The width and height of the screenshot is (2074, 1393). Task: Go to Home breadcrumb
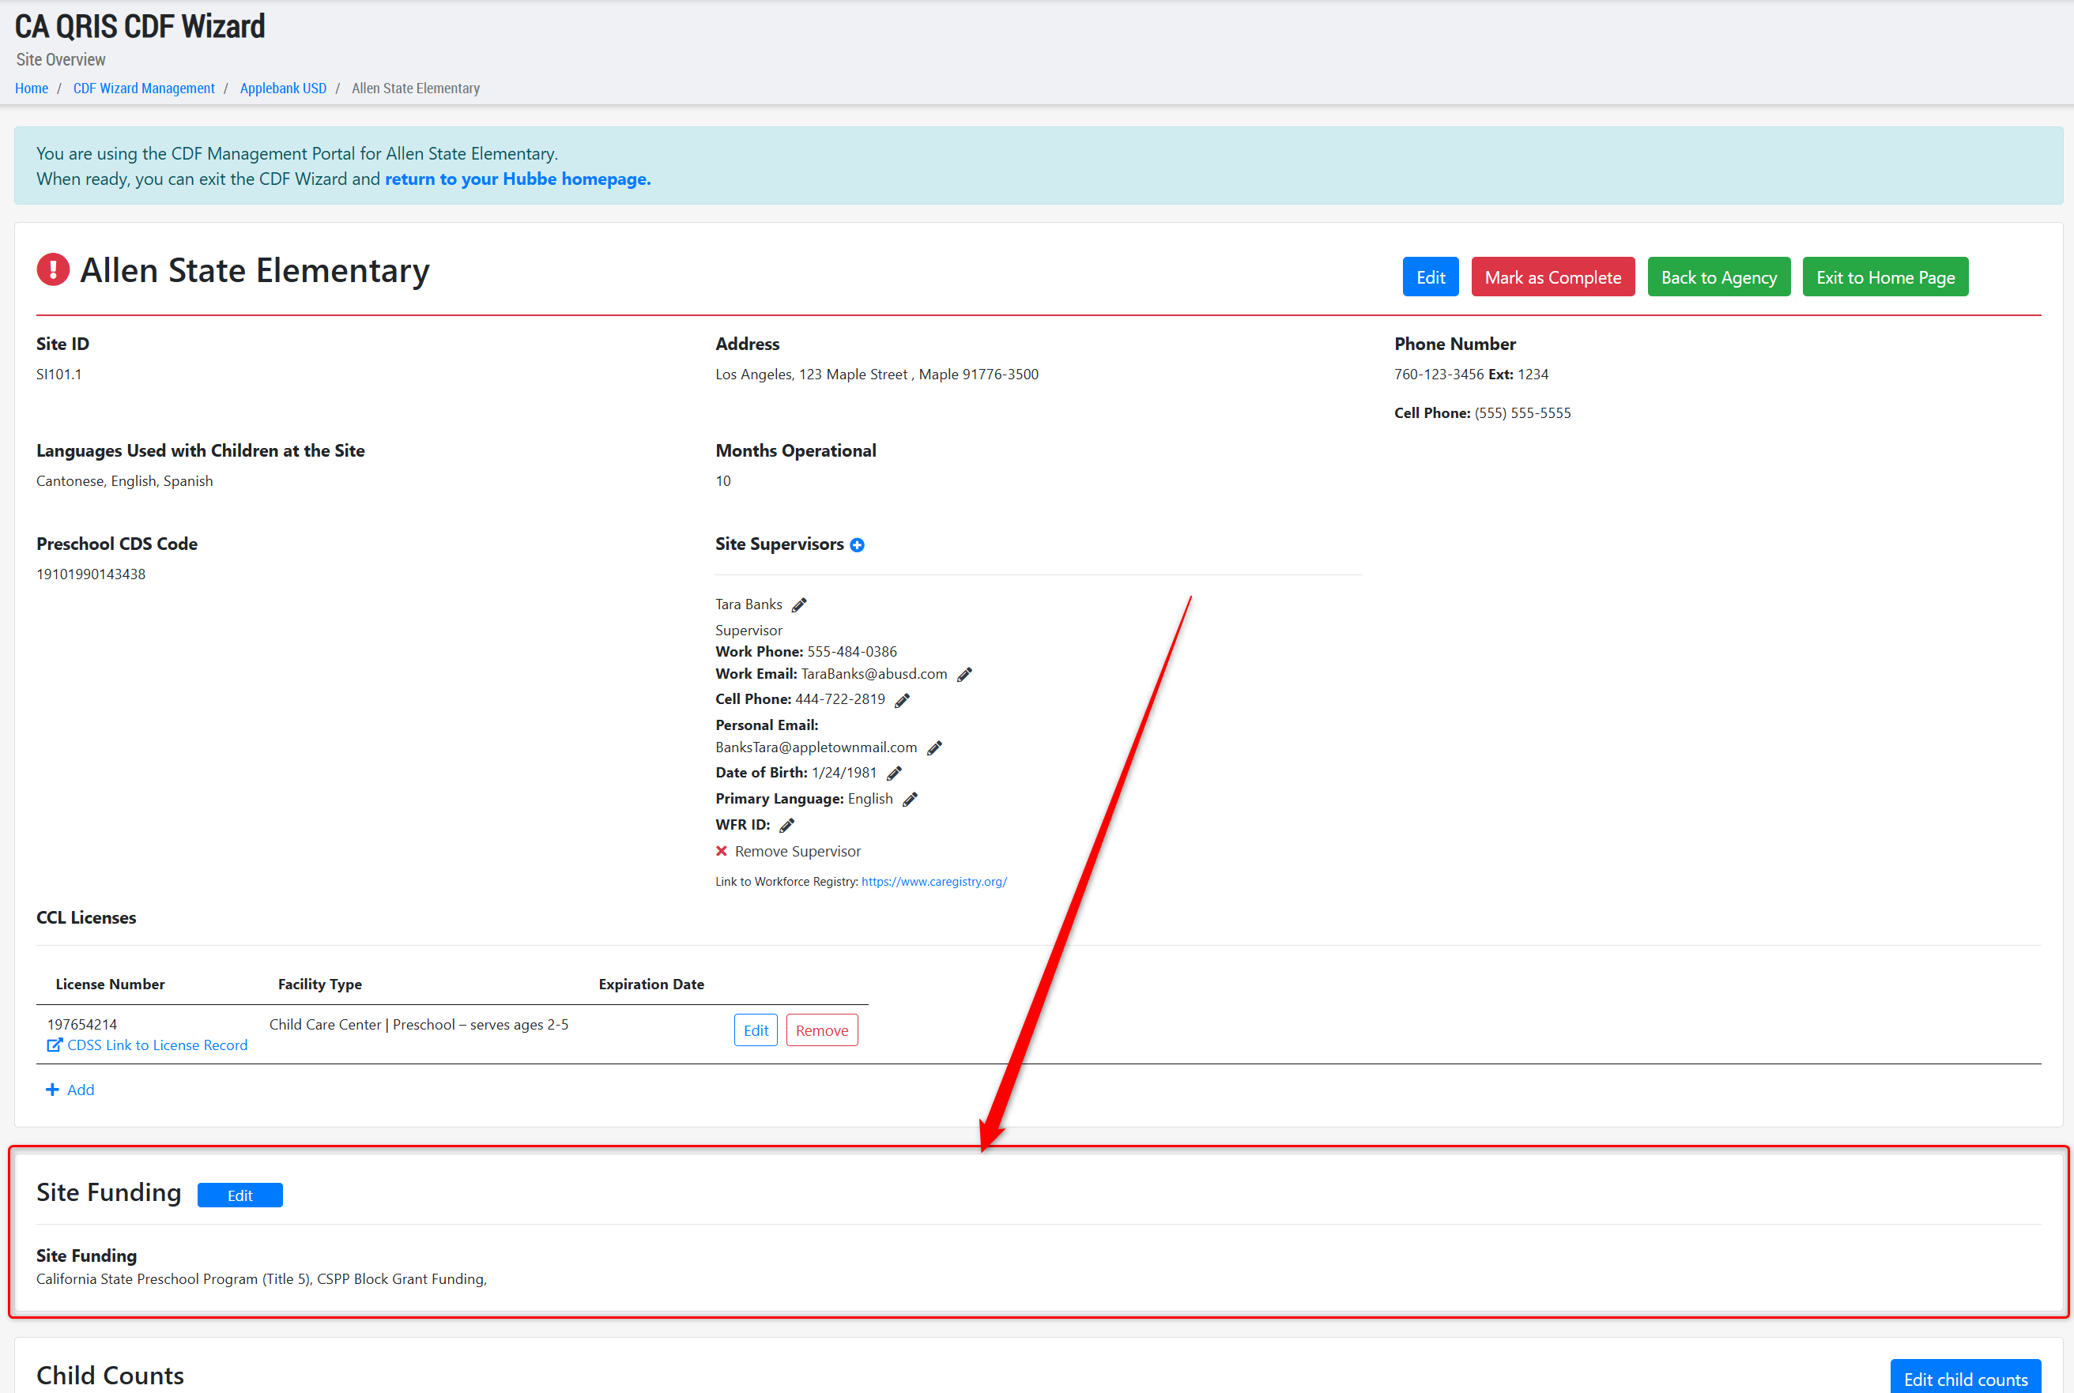pos(31,88)
